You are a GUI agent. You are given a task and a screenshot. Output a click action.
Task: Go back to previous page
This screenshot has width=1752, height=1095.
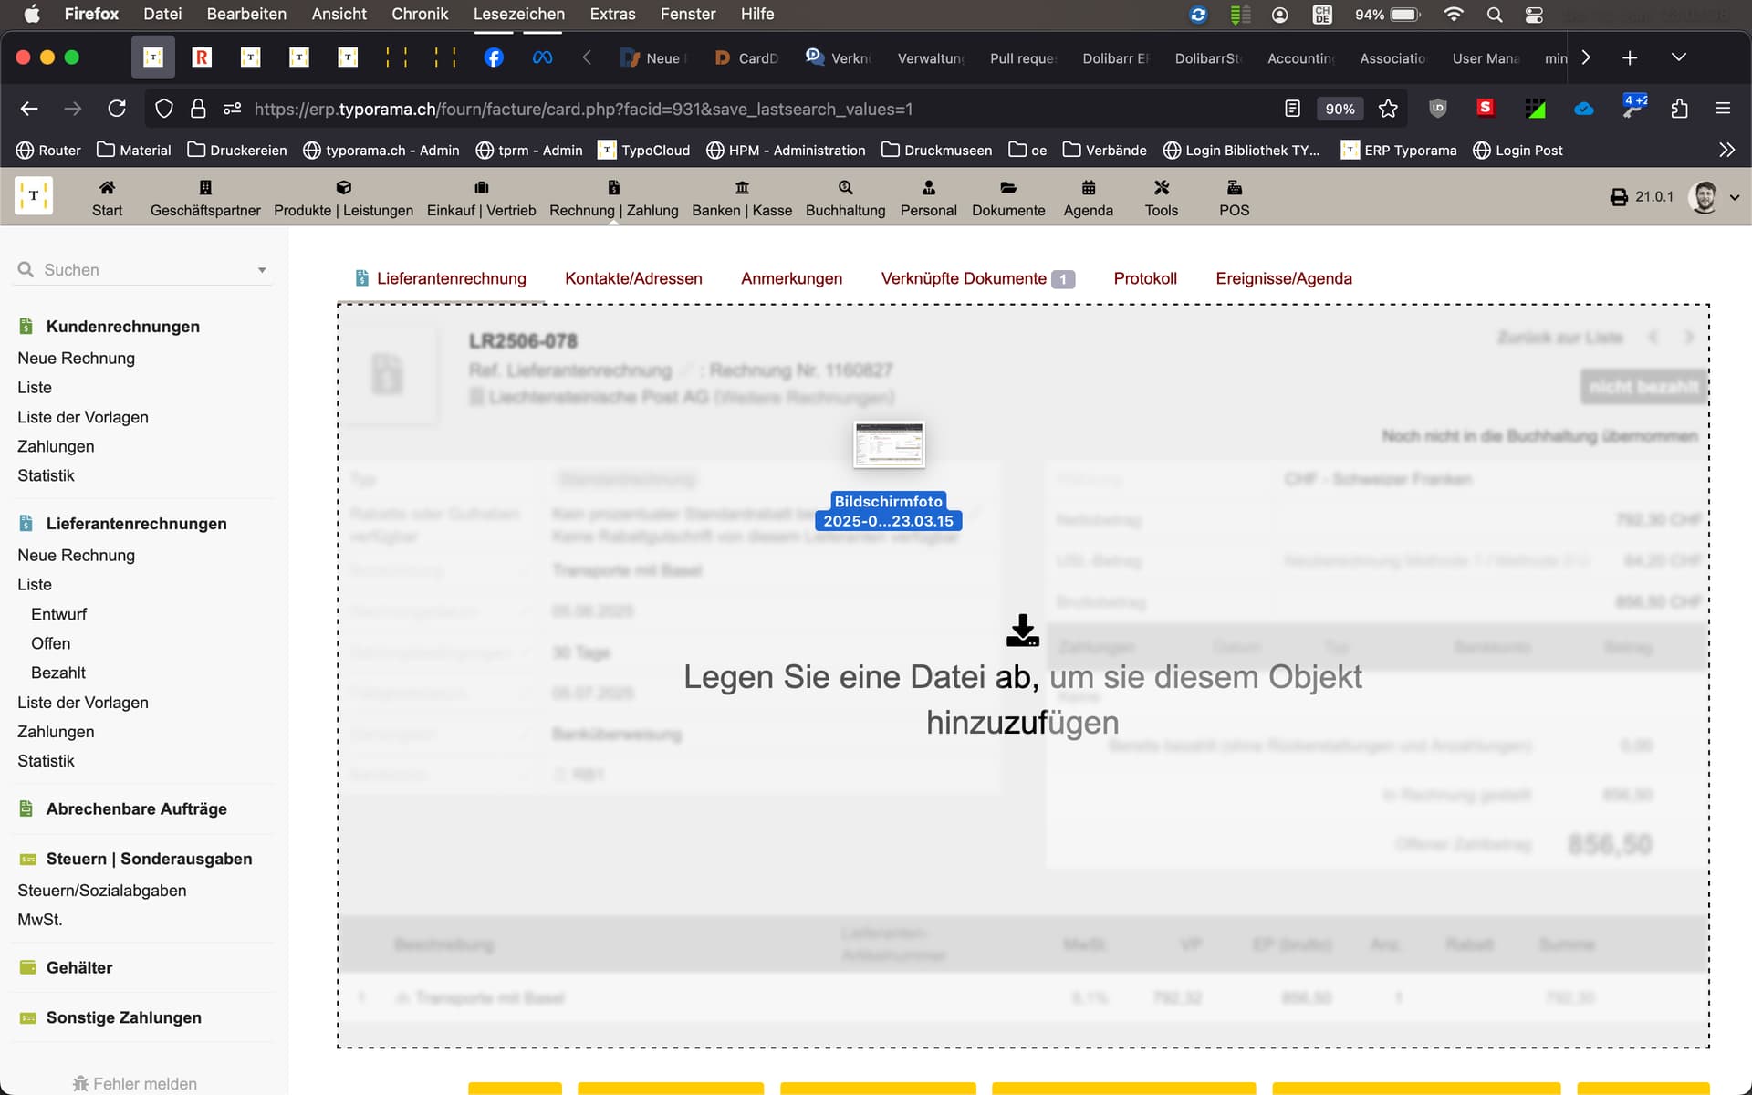29,109
